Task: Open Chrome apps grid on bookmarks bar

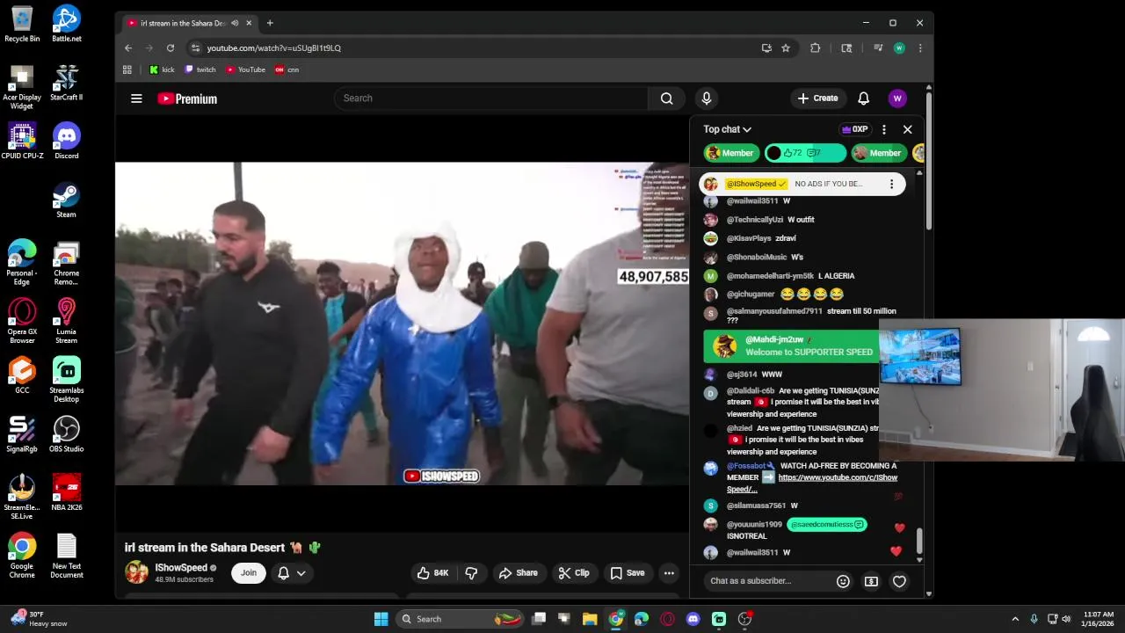Action: point(127,69)
